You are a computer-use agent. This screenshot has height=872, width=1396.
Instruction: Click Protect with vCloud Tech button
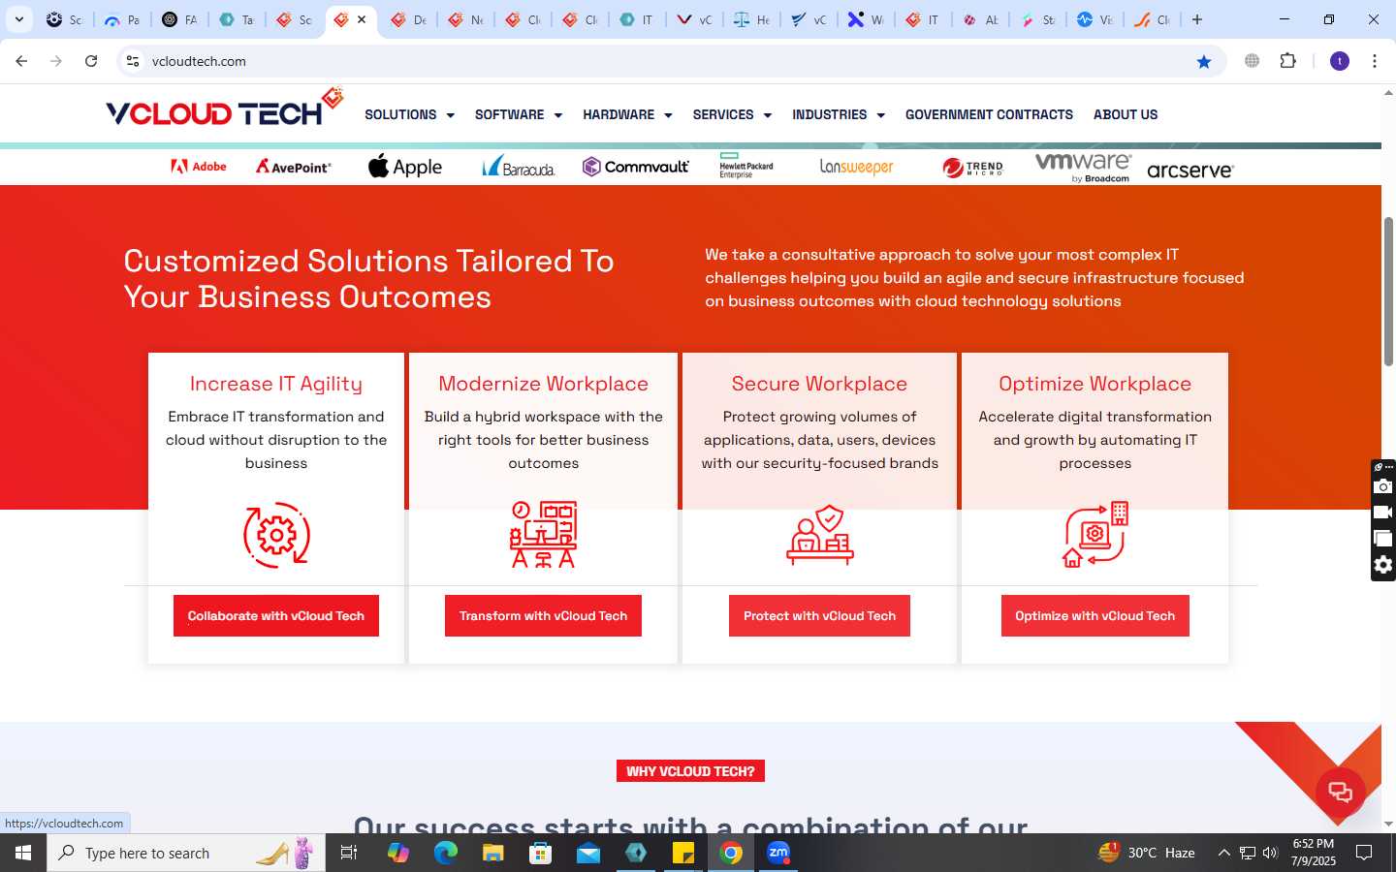pyautogui.click(x=819, y=616)
